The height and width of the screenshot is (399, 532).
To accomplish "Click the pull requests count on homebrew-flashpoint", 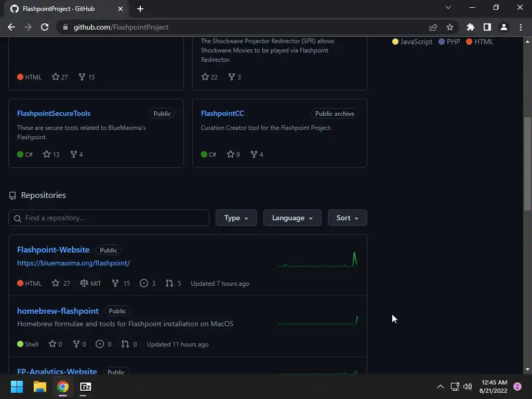I will (x=129, y=344).
